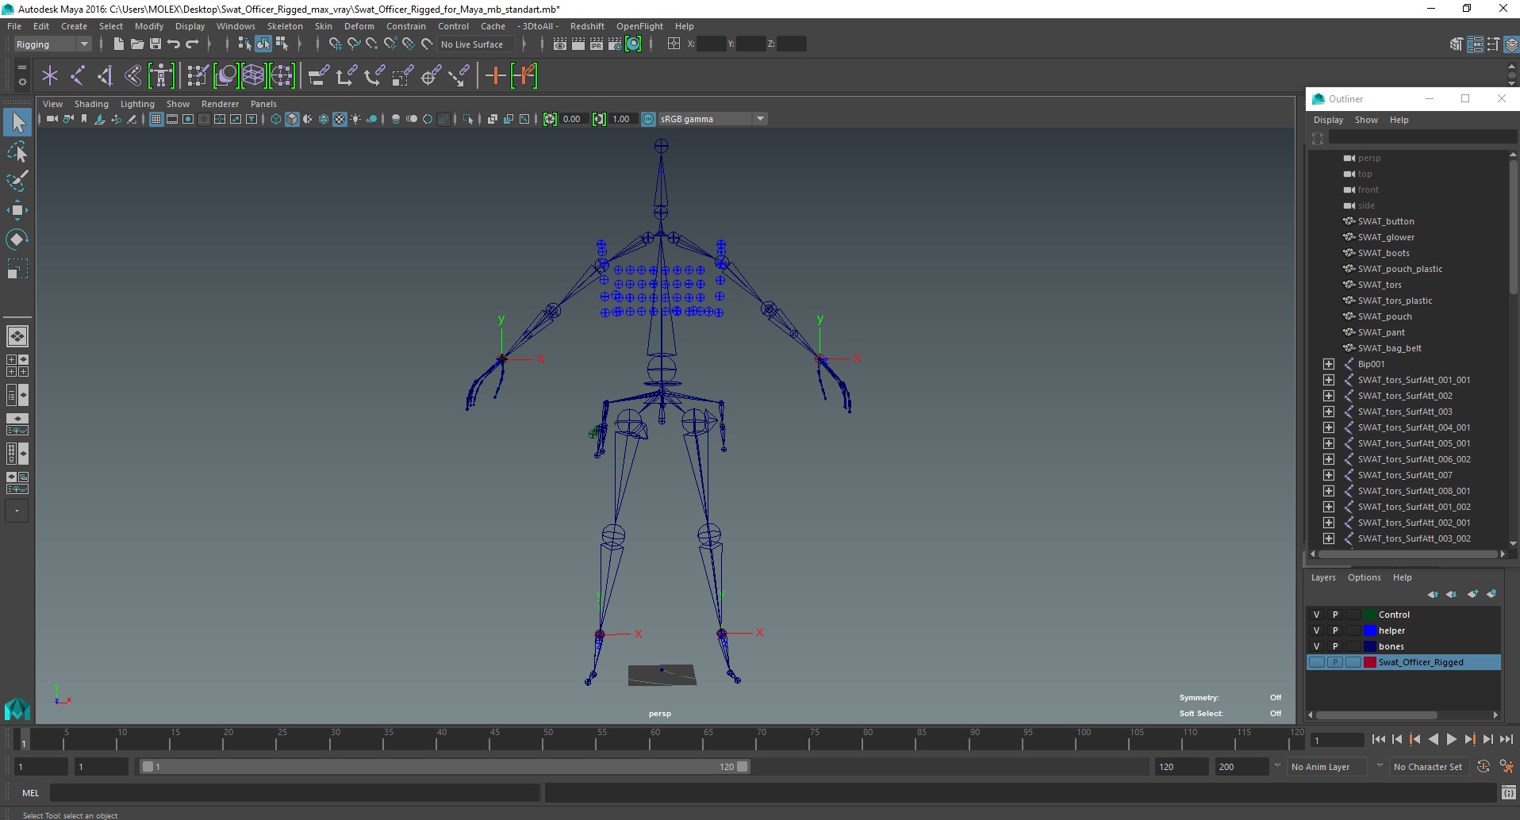Viewport: 1520px width, 820px height.
Task: Click the Lattice deformer shelf icon
Action: (254, 76)
